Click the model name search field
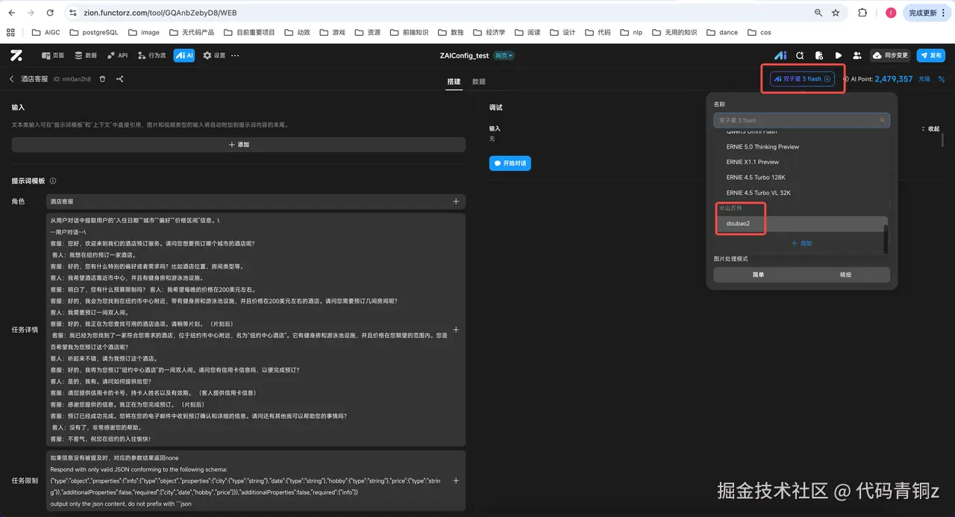 click(801, 120)
